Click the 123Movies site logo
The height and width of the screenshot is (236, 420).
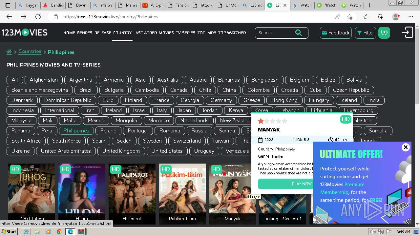pyautogui.click(x=25, y=32)
